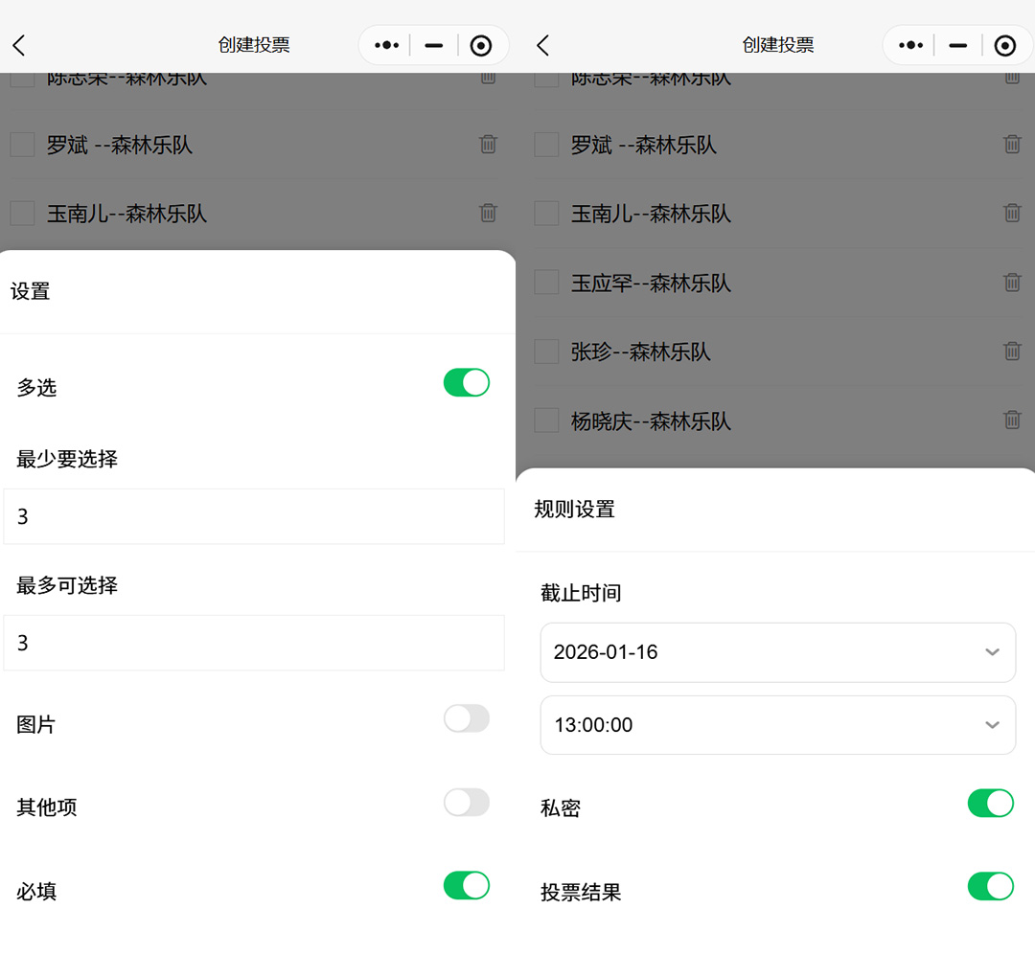Open the 2026-01-16 deadline date dropdown
The image size is (1035, 977).
[x=777, y=652]
